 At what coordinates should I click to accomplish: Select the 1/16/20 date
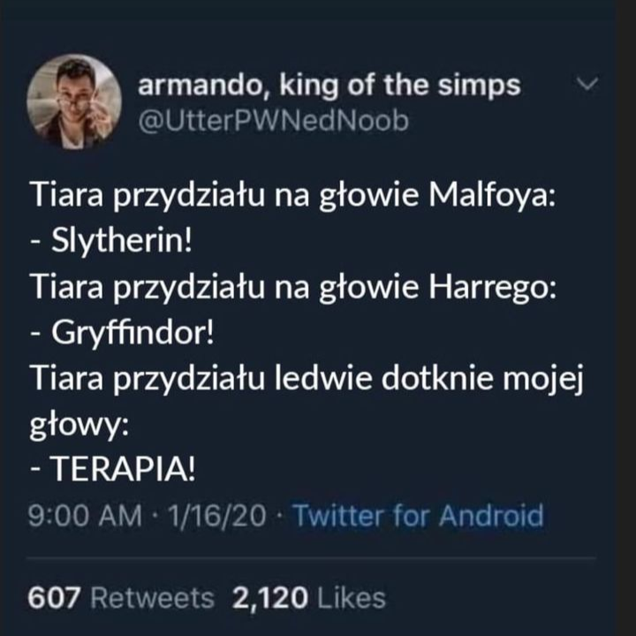(x=216, y=516)
